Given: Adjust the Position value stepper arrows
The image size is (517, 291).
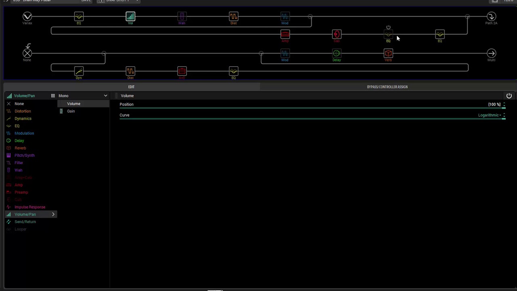Looking at the screenshot, I should [x=504, y=104].
